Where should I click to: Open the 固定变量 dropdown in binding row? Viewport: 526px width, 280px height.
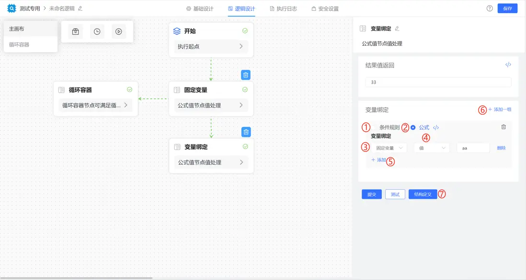coord(389,148)
